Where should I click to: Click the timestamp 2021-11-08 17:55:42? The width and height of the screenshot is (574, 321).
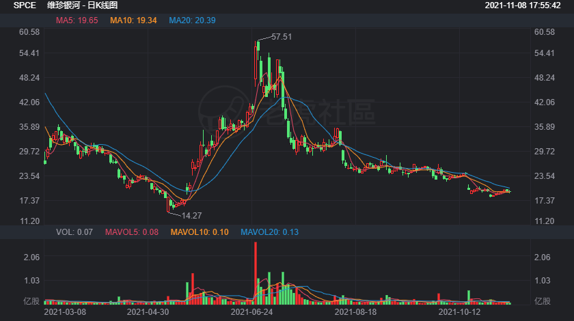tap(523, 5)
